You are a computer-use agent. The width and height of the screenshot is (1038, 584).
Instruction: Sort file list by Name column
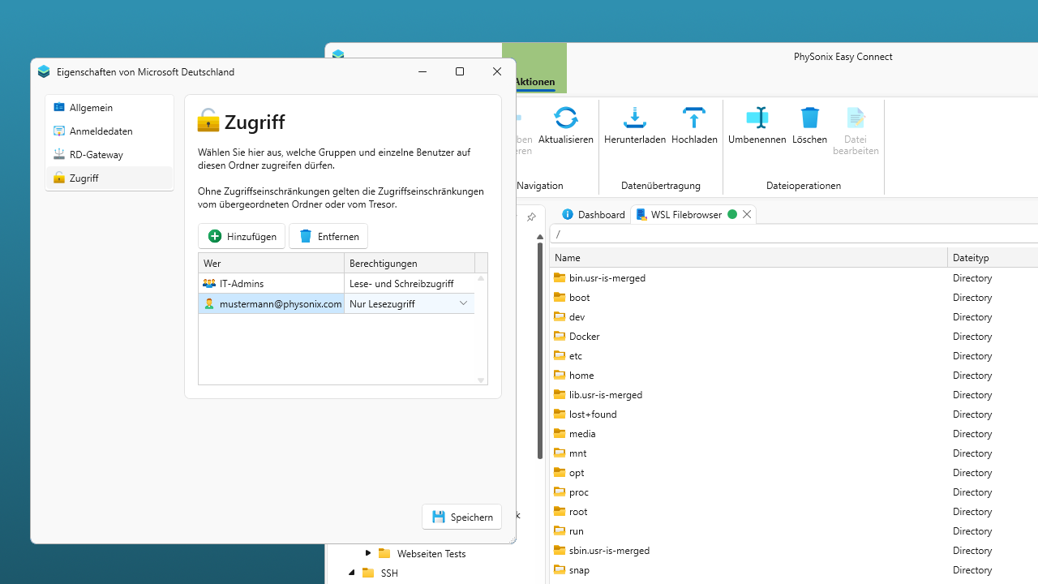click(x=746, y=257)
